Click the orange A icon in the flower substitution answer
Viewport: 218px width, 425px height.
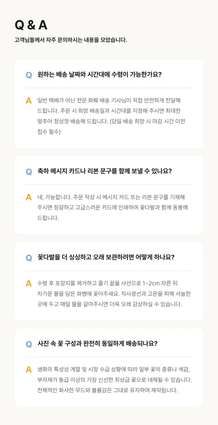point(29,370)
